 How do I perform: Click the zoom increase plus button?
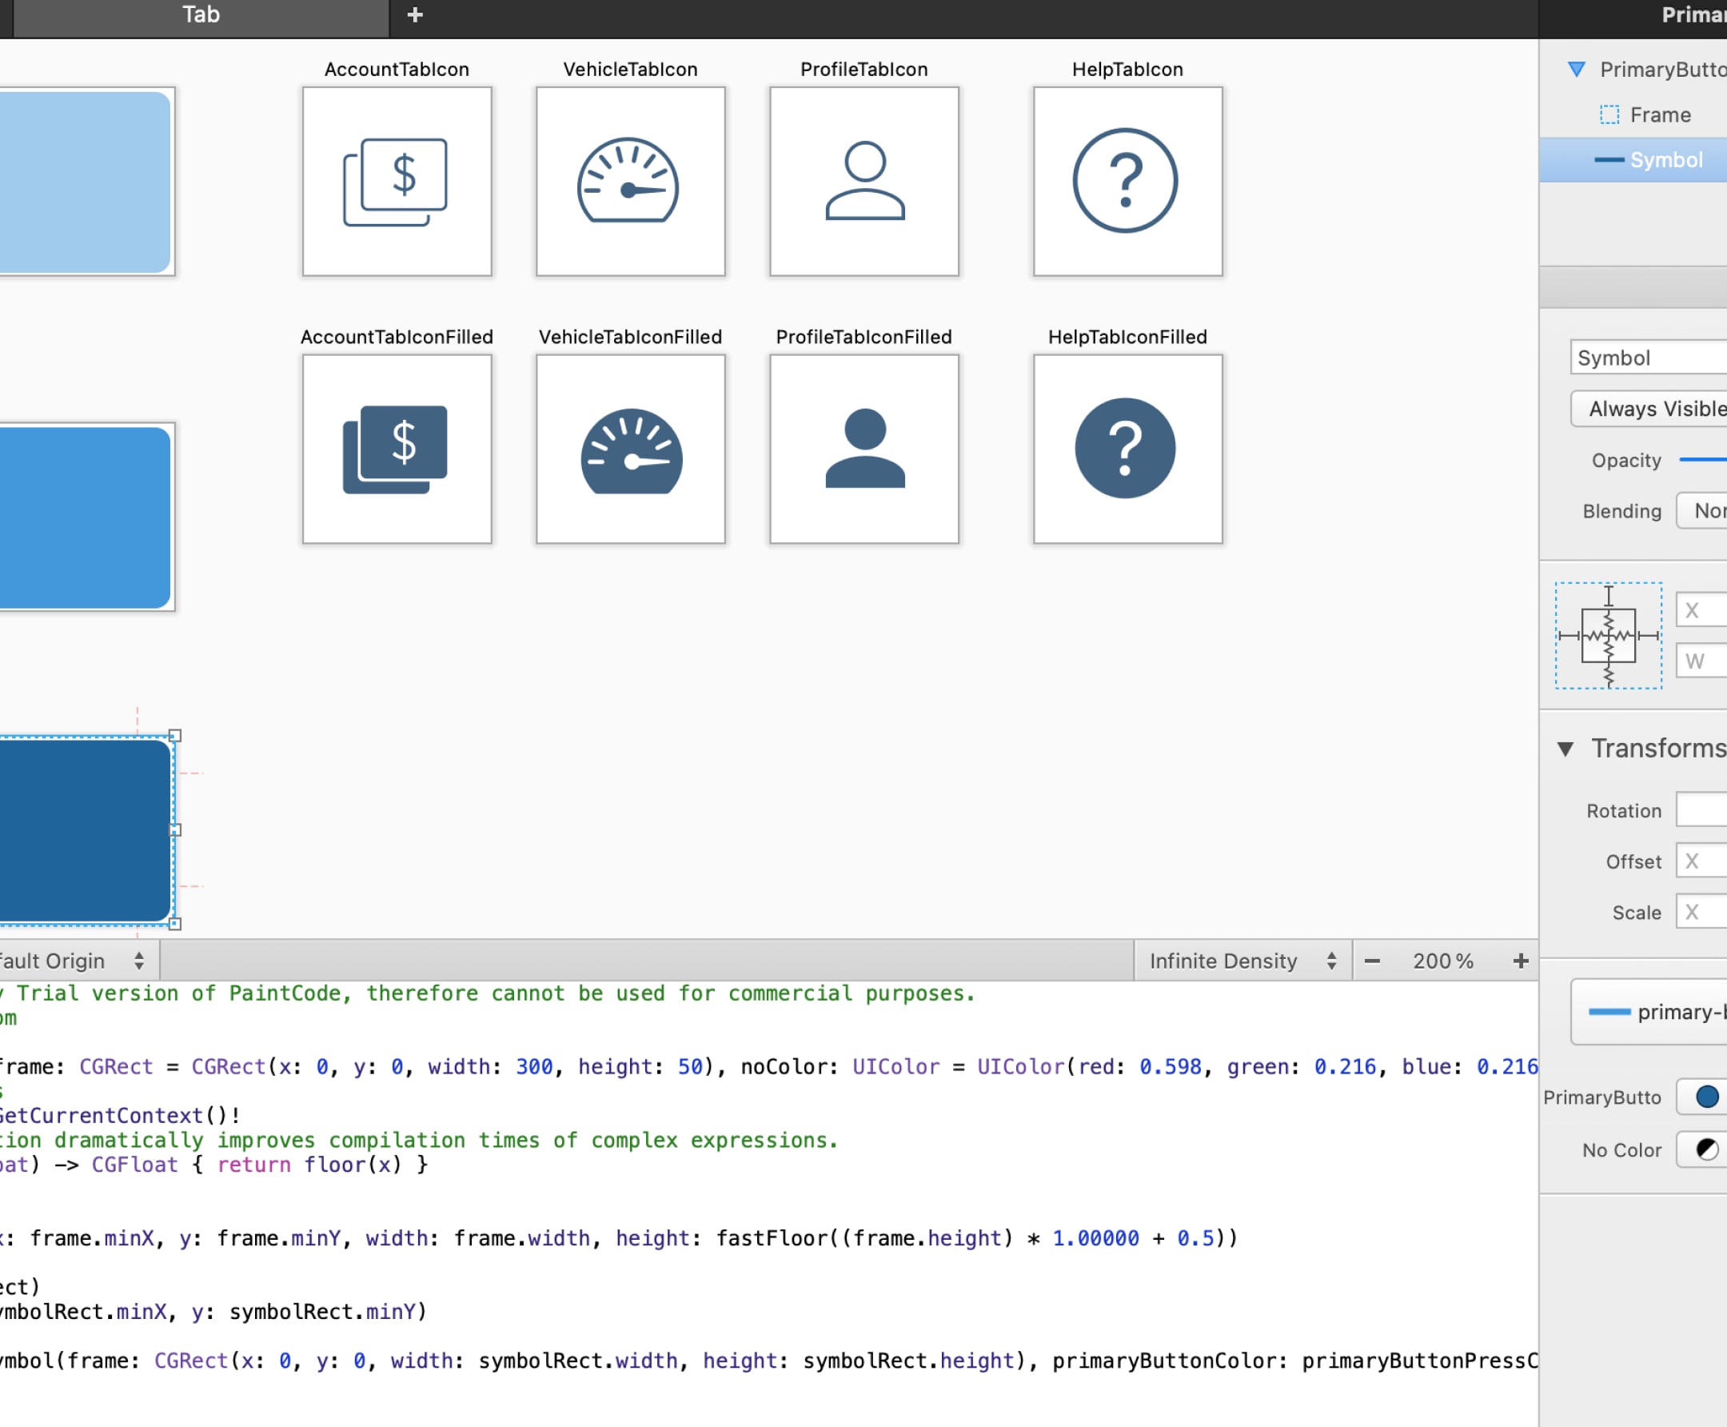tap(1521, 960)
